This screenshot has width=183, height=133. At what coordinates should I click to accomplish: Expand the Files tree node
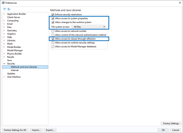point(4,27)
